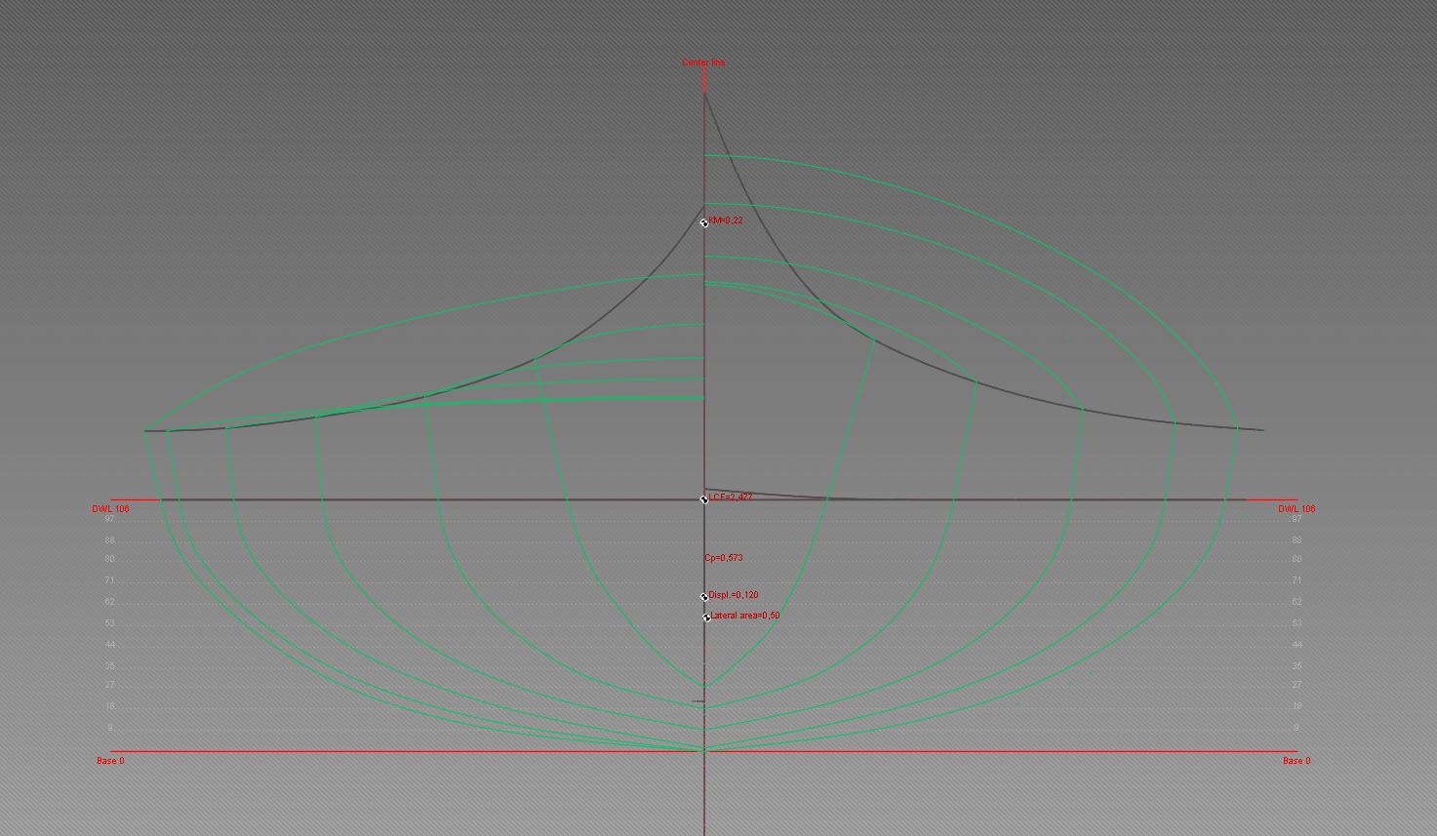The width and height of the screenshot is (1437, 836).
Task: Click the Center line label at top
Action: pyautogui.click(x=703, y=62)
